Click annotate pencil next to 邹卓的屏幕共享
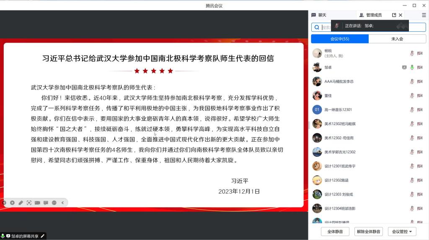429x240 pixels. [42, 236]
